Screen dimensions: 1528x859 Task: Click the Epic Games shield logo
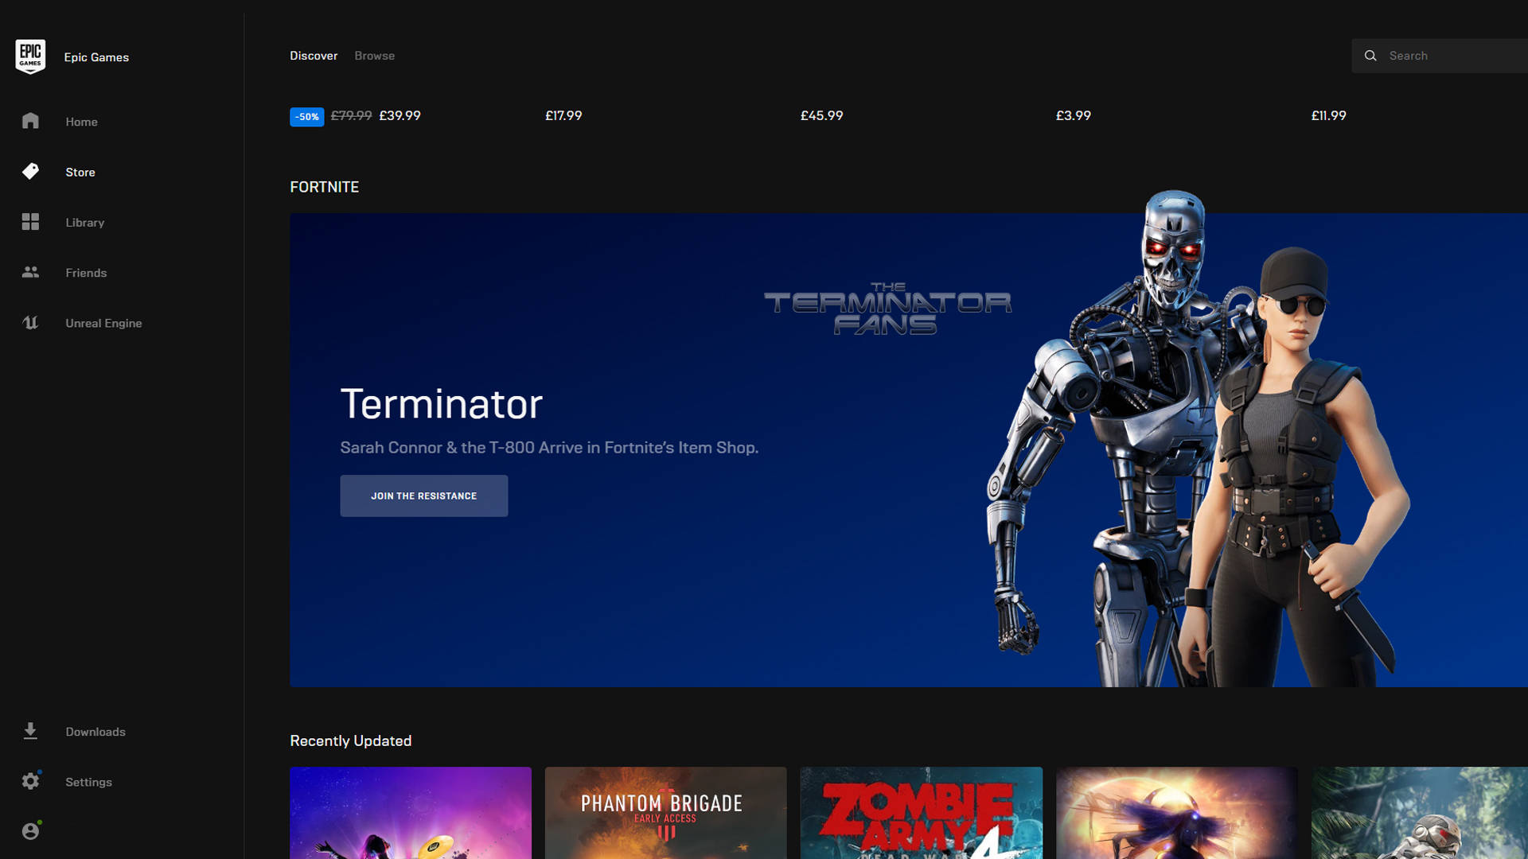click(30, 56)
